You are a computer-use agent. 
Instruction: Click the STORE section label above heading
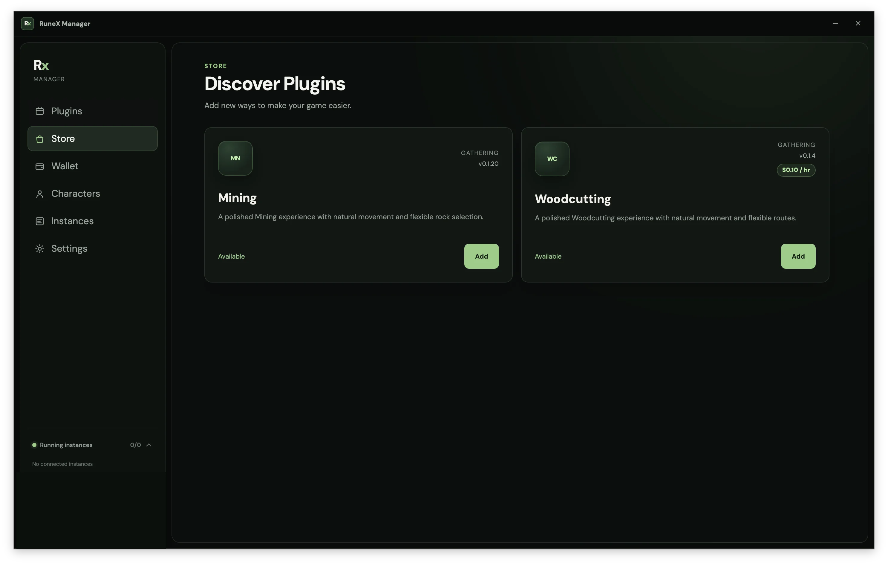pyautogui.click(x=216, y=66)
